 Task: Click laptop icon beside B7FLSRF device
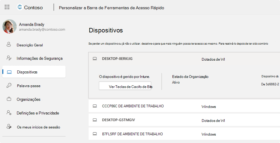[x=95, y=134]
